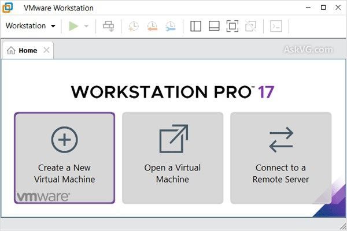Click the Revert to snapshot icon
The width and height of the screenshot is (347, 231).
(x=152, y=26)
